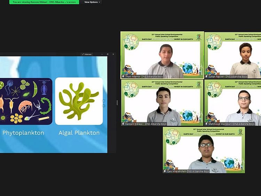
Task: Click the Algal Plankton seaweed image
Action: 79,101
